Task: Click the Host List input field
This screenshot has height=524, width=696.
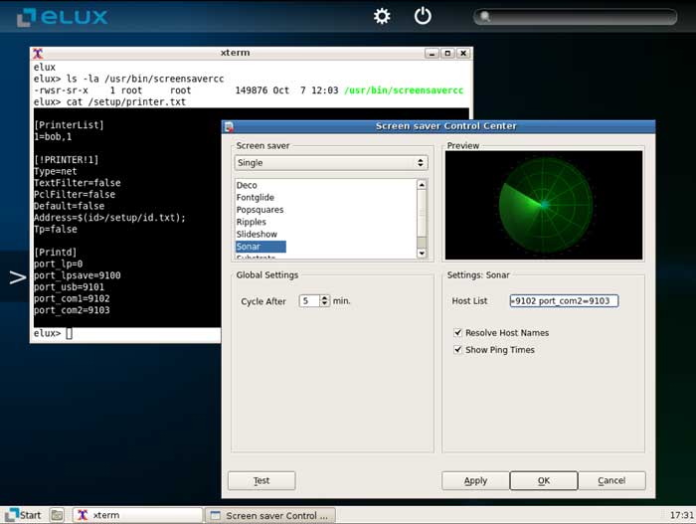Action: click(563, 300)
